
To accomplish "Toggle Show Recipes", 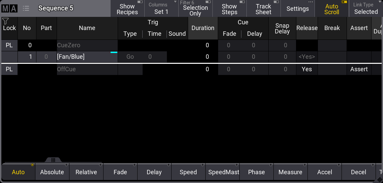I will [x=127, y=9].
